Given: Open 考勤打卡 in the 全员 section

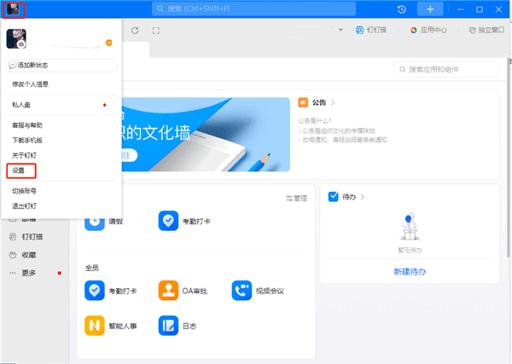Looking at the screenshot, I should tap(95, 291).
